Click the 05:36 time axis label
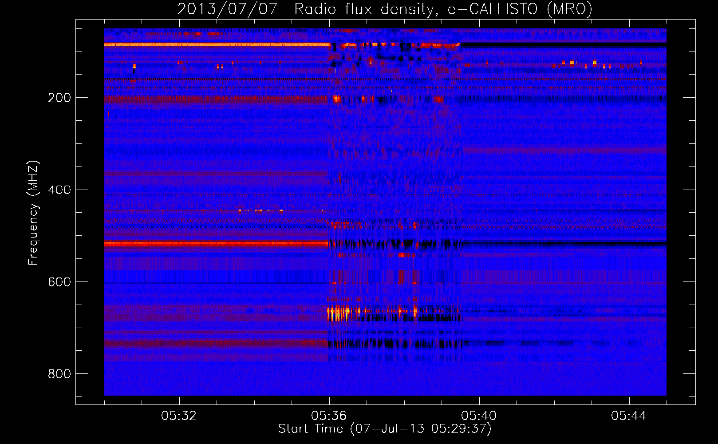718x444 pixels. (329, 416)
